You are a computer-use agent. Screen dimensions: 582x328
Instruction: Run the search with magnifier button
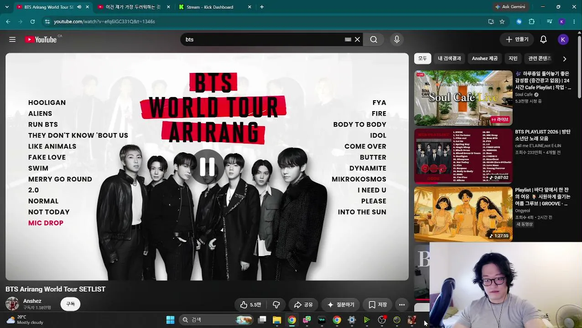[374, 40]
